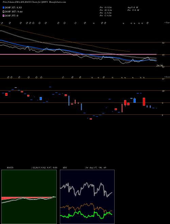Click the ADX panel title
The height and width of the screenshot is (224, 170).
pyautogui.click(x=65, y=168)
